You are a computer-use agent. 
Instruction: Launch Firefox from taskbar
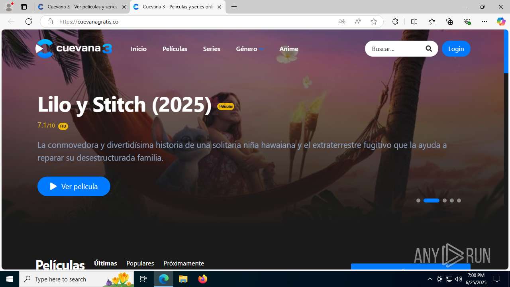(203, 279)
